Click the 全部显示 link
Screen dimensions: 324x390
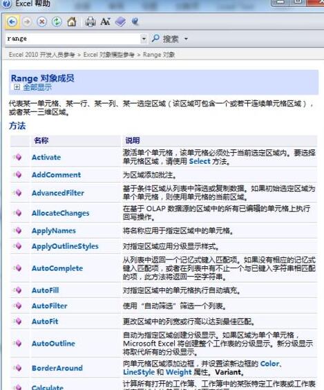(37, 87)
